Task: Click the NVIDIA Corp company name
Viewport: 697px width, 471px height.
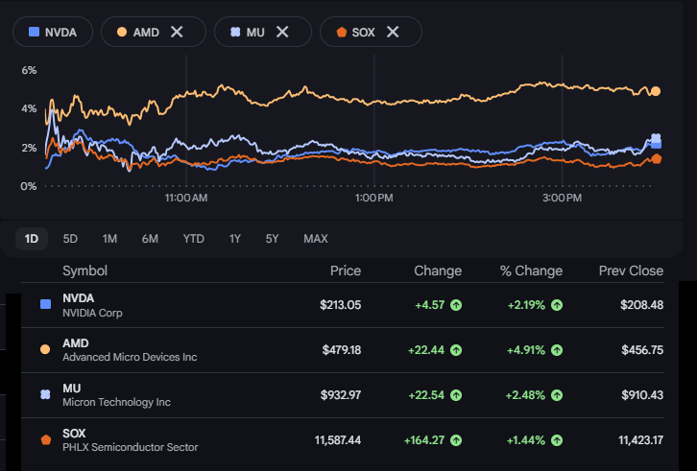Action: coord(92,313)
